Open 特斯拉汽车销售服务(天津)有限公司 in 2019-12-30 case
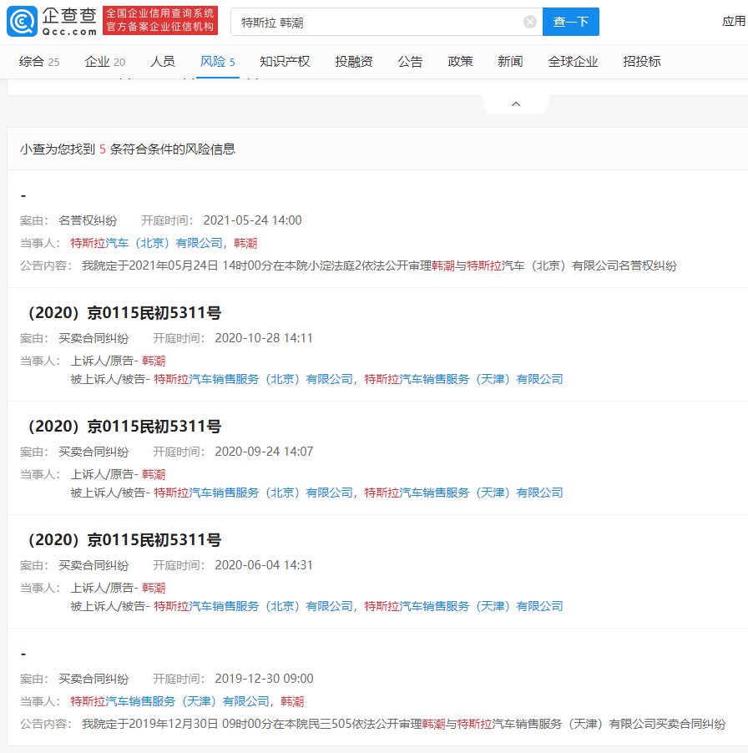The image size is (748, 753). [x=170, y=701]
